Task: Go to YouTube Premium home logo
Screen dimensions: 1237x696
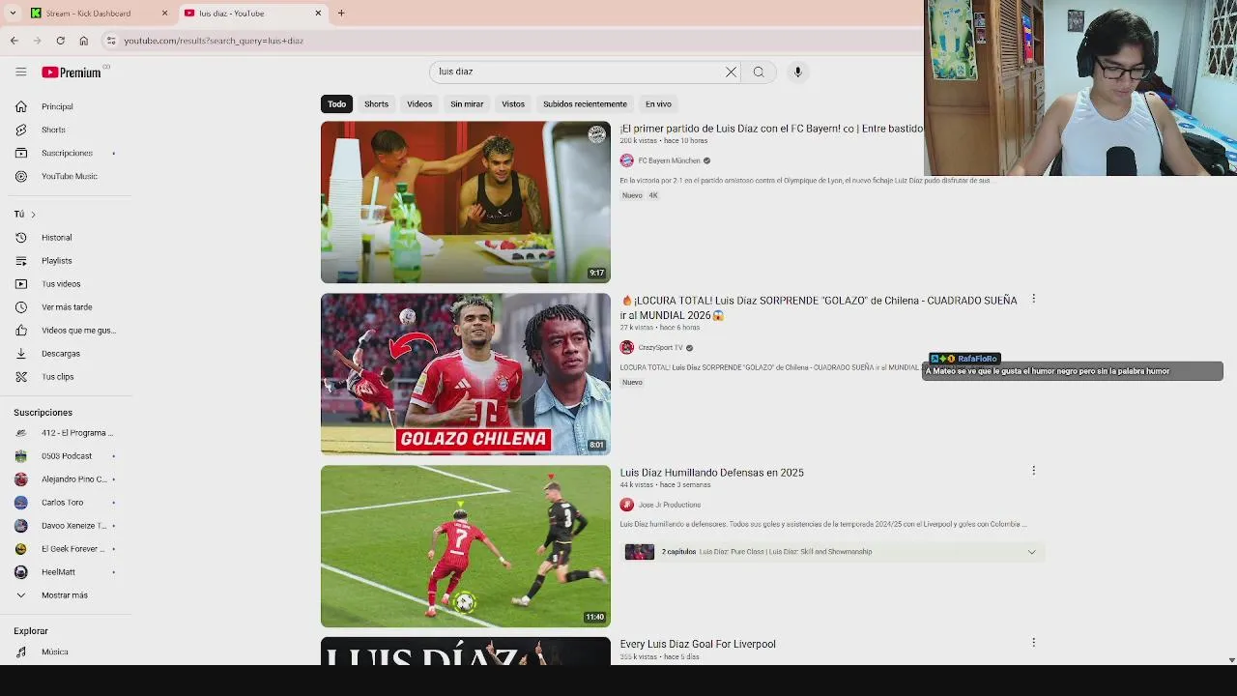Action: click(72, 72)
